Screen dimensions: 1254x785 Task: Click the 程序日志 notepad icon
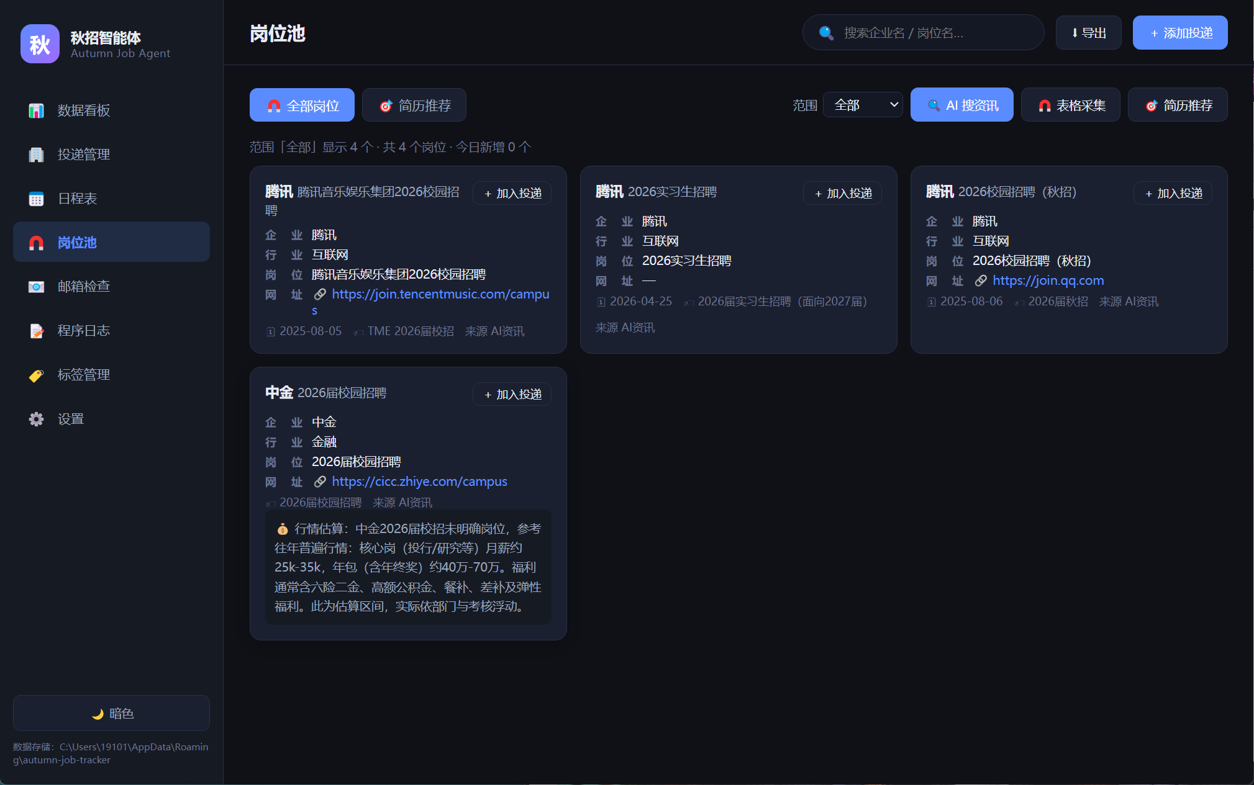click(36, 331)
